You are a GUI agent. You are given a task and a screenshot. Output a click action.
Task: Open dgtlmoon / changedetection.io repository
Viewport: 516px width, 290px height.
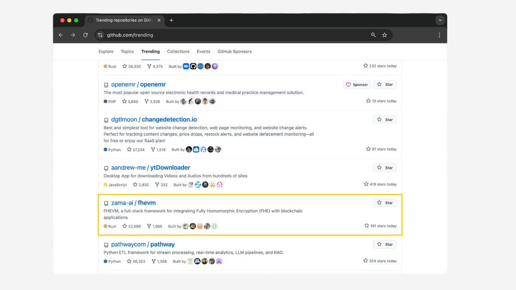pyautogui.click(x=154, y=119)
